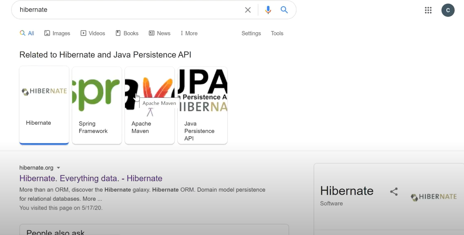The image size is (464, 235).
Task: Switch to the News tab
Action: tap(160, 33)
